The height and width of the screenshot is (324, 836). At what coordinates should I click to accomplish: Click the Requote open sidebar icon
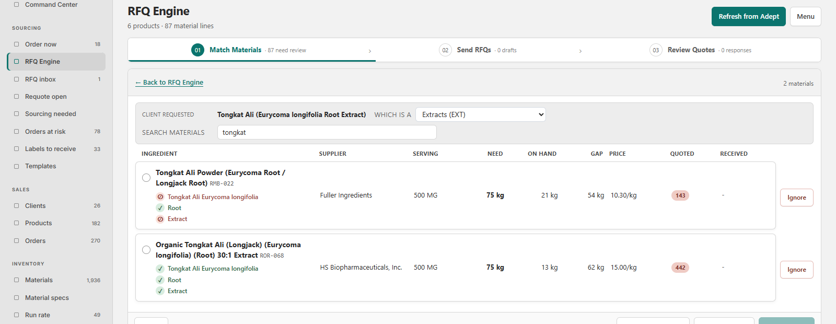click(x=16, y=97)
